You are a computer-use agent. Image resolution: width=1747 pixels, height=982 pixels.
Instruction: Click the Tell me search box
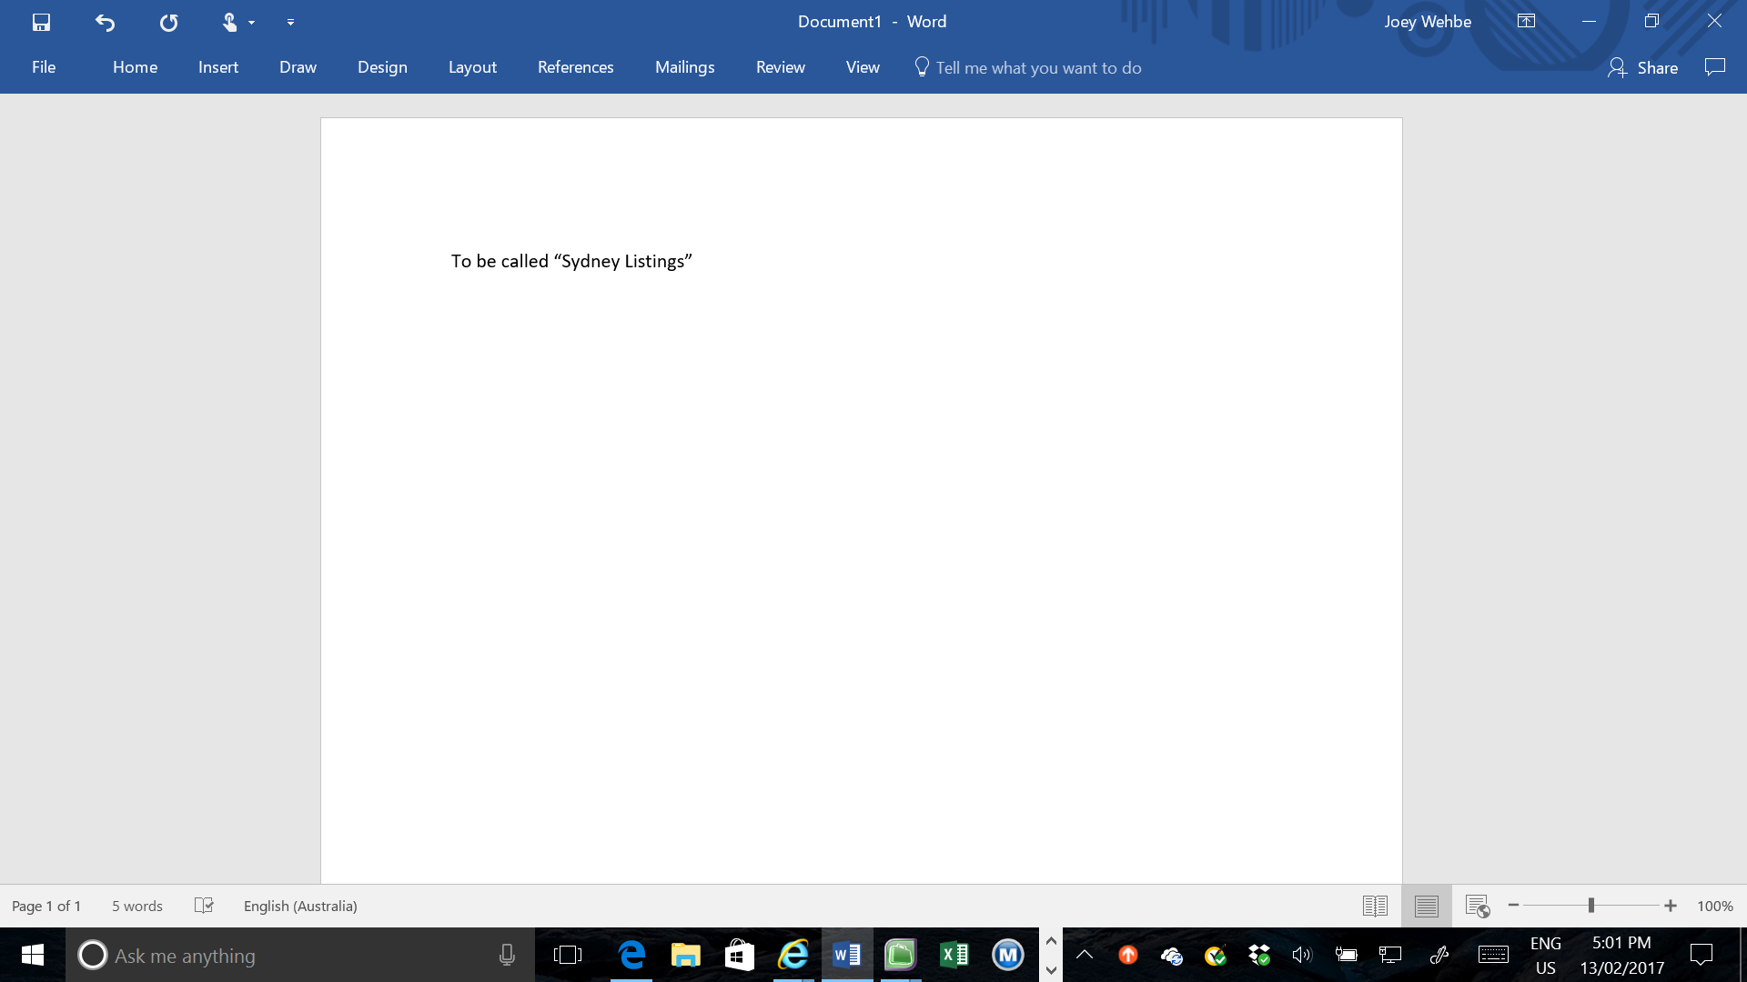[1037, 67]
